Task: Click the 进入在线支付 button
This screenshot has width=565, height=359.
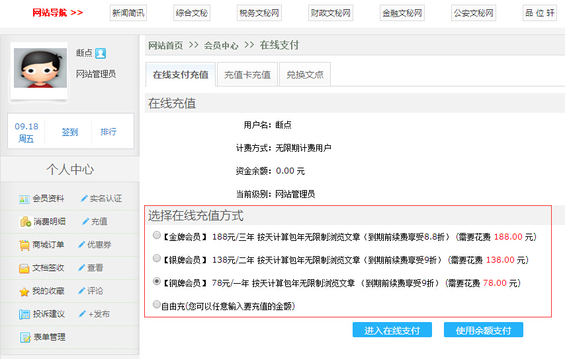Action: pyautogui.click(x=392, y=331)
